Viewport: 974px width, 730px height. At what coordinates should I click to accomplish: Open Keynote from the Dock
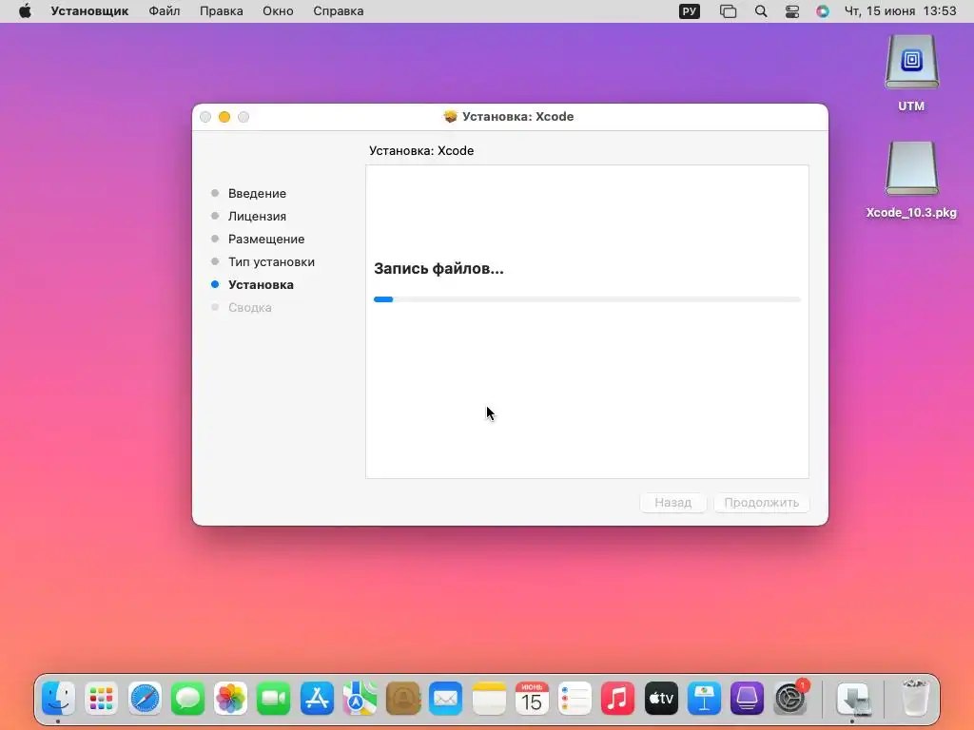(704, 699)
